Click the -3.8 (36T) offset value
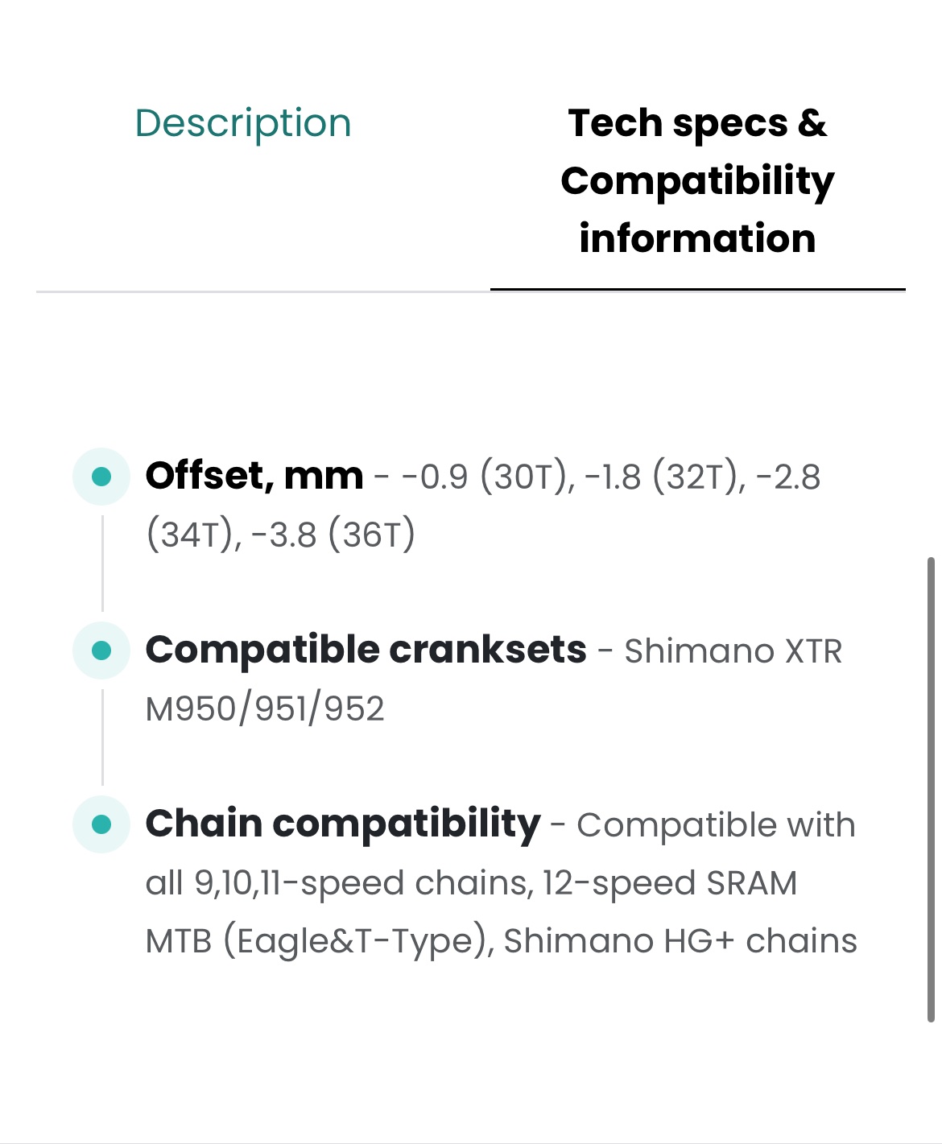The width and height of the screenshot is (942, 1144). tap(333, 535)
